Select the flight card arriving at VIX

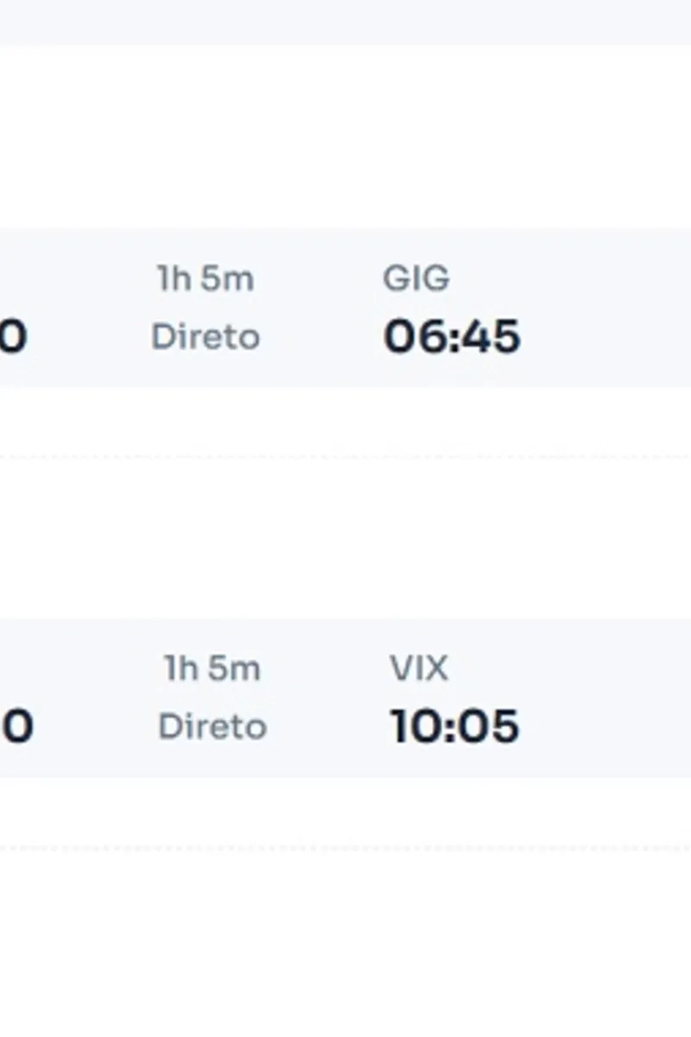click(x=345, y=697)
